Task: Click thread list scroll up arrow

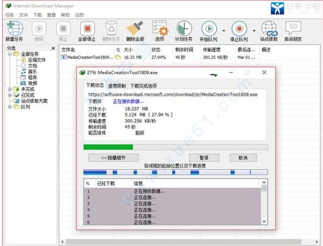Action: 264,182
